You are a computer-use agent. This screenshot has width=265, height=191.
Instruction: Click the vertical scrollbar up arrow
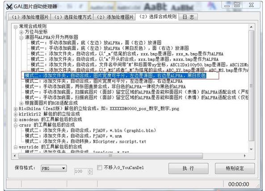click(x=251, y=27)
